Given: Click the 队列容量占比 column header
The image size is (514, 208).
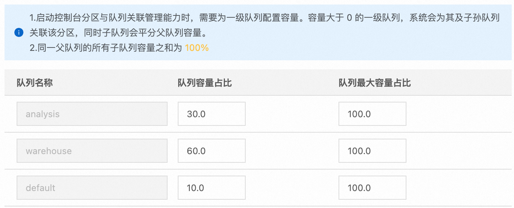Looking at the screenshot, I should tap(205, 83).
